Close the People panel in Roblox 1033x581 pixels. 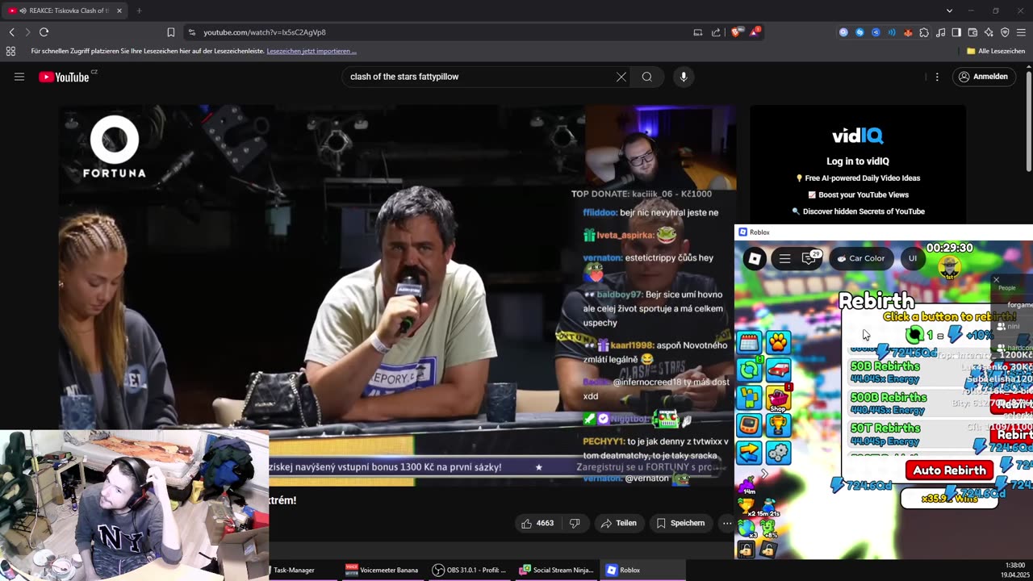pos(996,280)
